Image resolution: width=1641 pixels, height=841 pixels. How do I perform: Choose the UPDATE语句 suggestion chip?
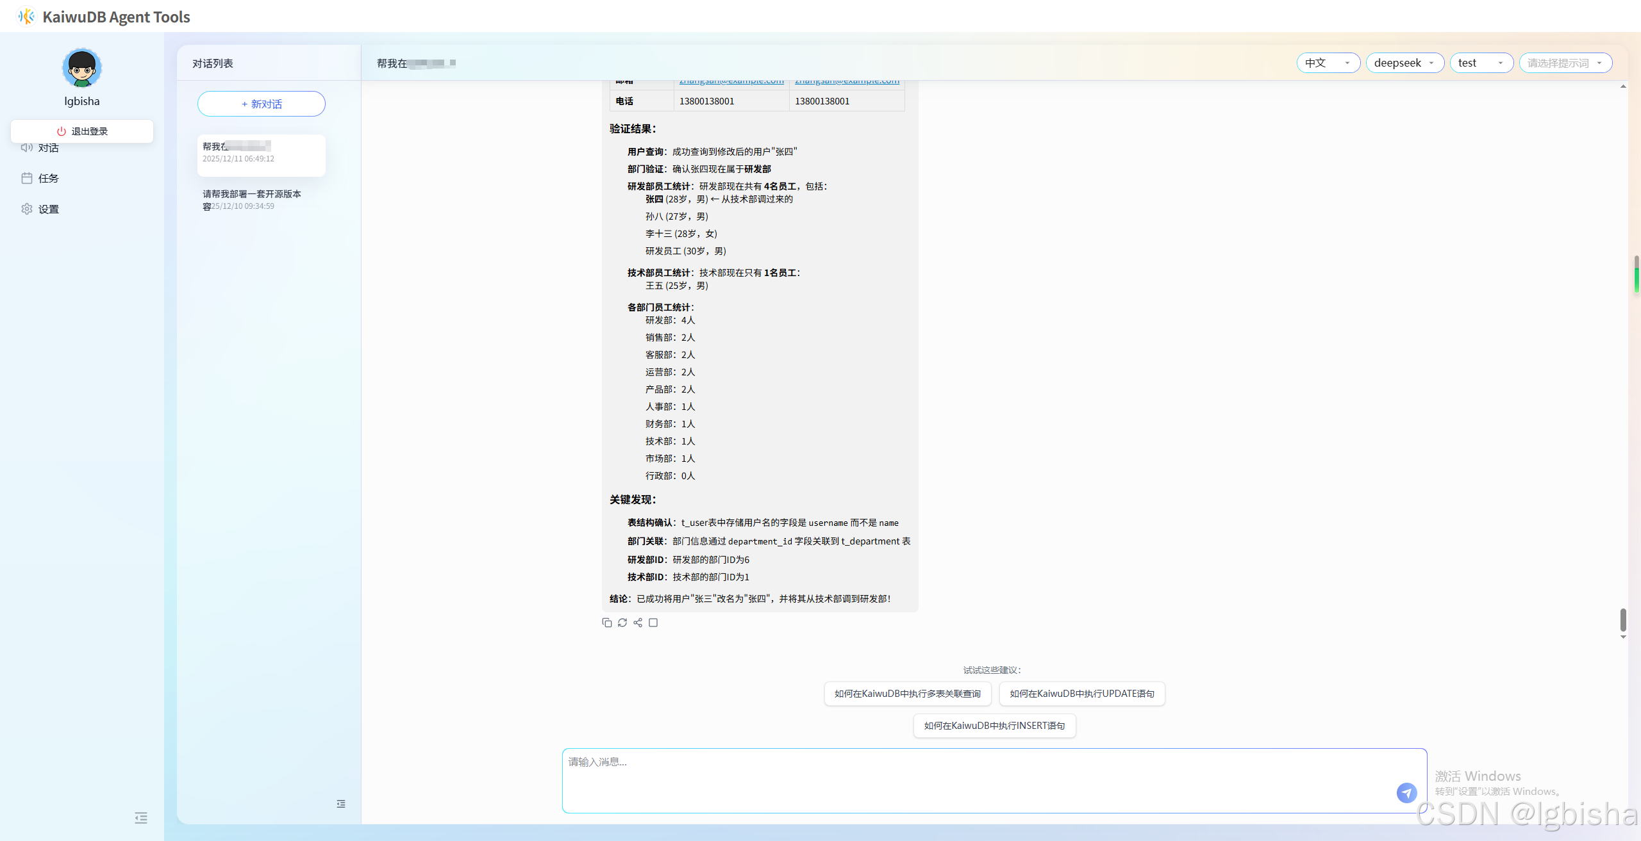click(1081, 694)
